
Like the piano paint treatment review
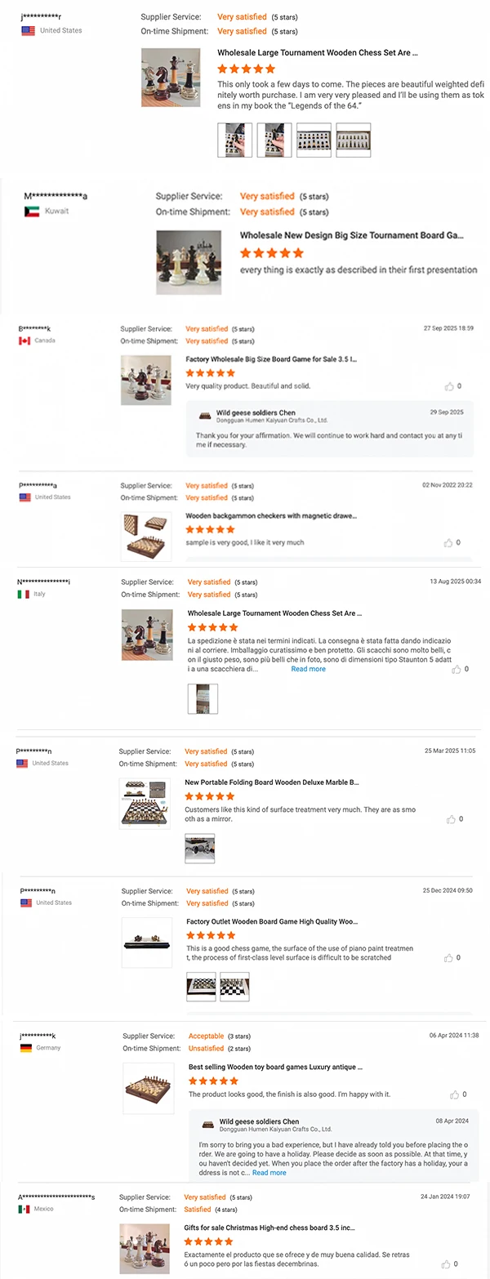click(448, 958)
